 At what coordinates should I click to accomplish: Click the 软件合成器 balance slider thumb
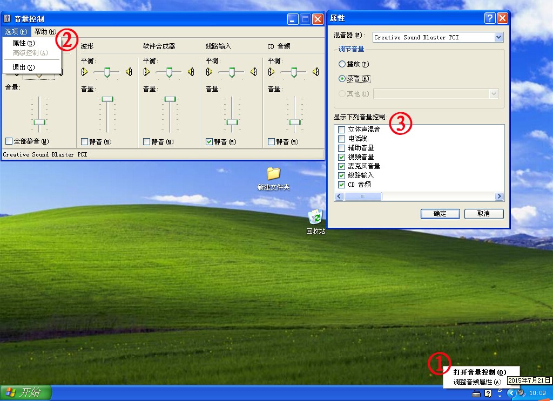pos(169,72)
